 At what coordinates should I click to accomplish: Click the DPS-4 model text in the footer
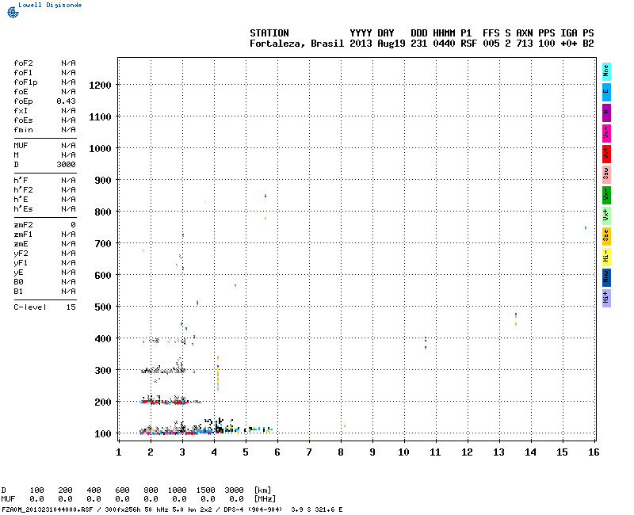pyautogui.click(x=233, y=509)
